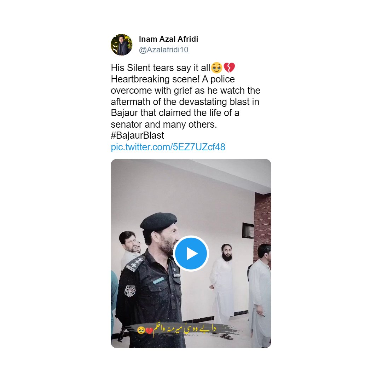Follow the #BajaurBlast hashtag
The image size is (382, 382).
coord(137,135)
